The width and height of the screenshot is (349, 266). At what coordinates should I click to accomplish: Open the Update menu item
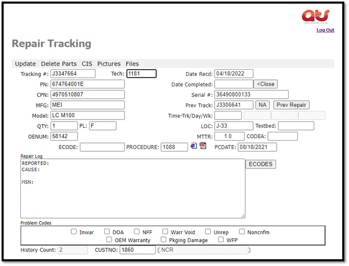pyautogui.click(x=25, y=64)
